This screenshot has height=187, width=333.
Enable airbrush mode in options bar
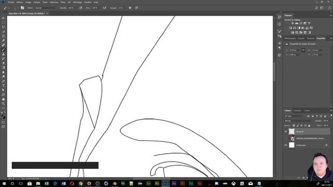(105, 8)
